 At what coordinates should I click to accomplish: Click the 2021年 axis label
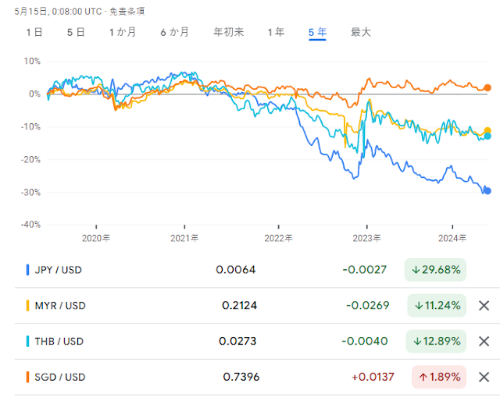click(184, 238)
